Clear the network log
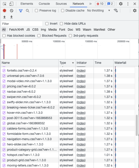Image resolution: width=139 pixels, height=168 pixels. (12, 11)
